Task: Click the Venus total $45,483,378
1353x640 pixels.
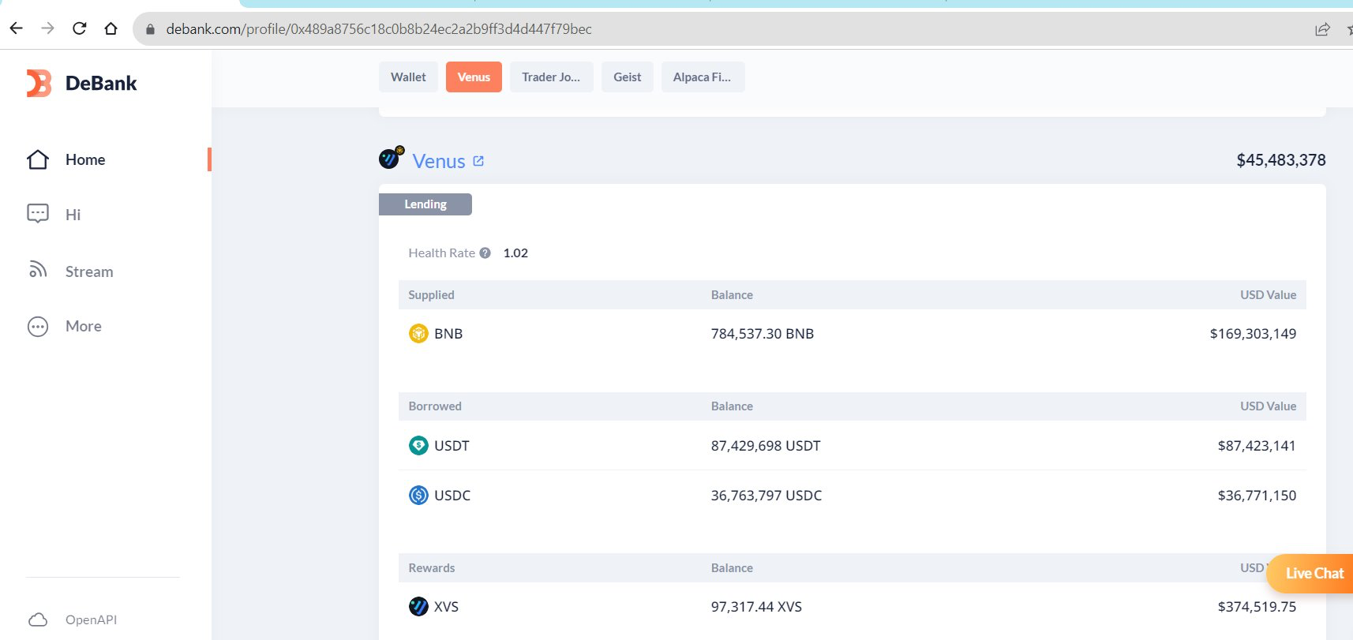Action: point(1281,160)
